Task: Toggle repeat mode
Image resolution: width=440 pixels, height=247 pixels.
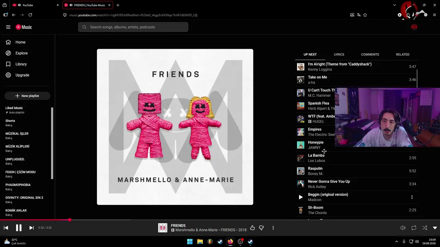Action: point(414,228)
